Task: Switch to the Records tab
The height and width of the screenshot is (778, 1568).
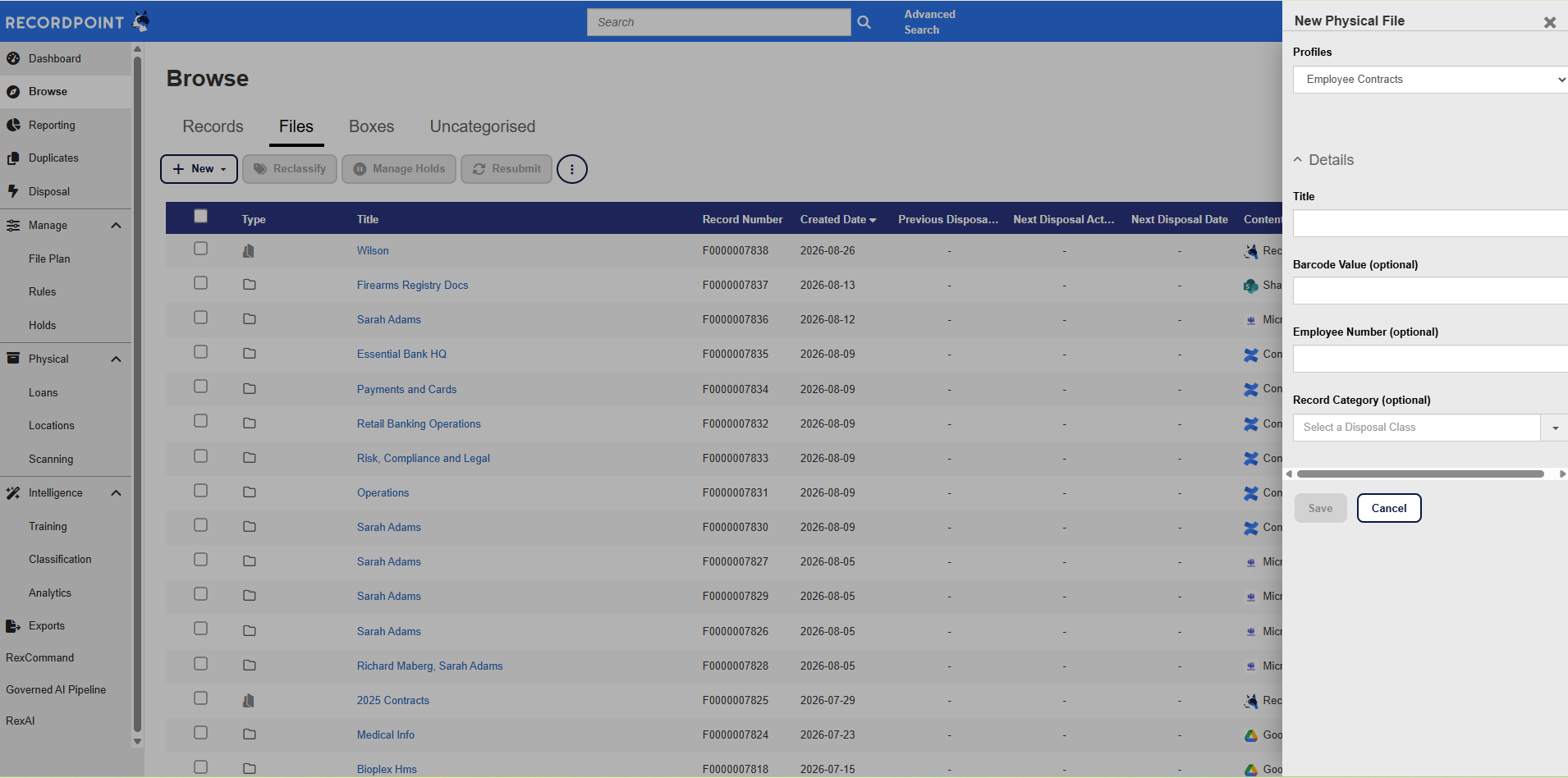Action: coord(213,126)
